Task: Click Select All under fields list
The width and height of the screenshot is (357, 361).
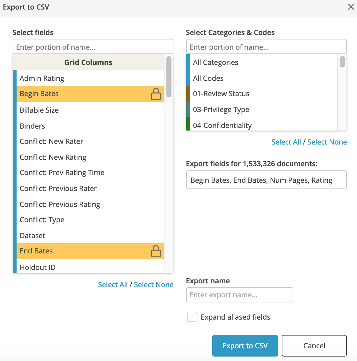Action: [x=113, y=285]
